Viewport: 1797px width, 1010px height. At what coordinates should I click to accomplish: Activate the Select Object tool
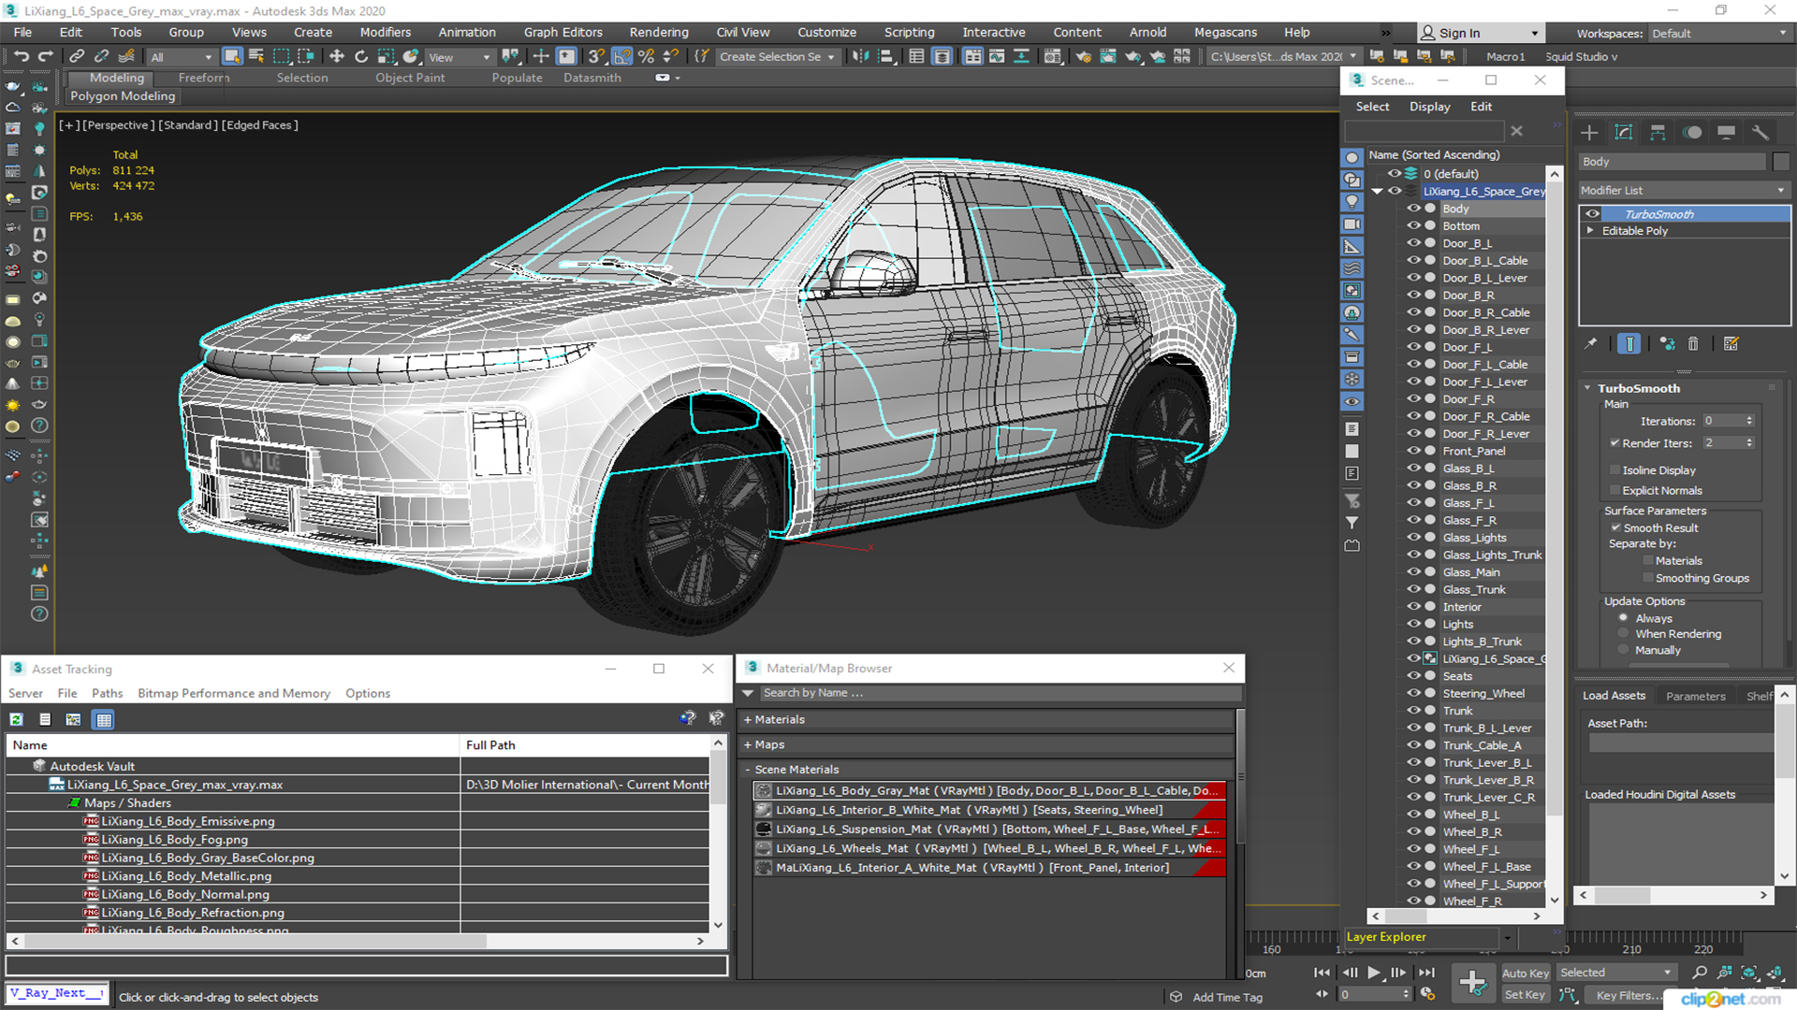pos(232,56)
